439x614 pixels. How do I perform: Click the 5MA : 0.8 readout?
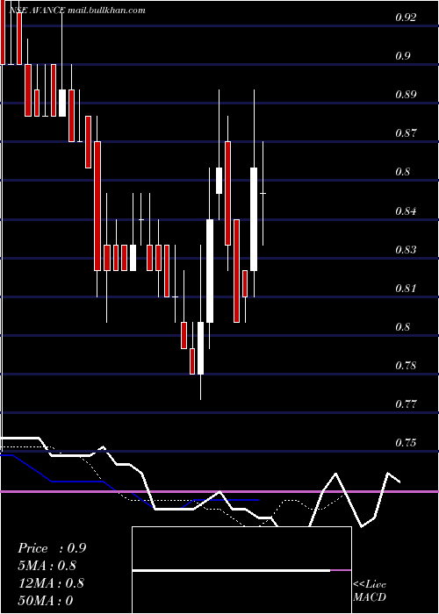click(47, 566)
